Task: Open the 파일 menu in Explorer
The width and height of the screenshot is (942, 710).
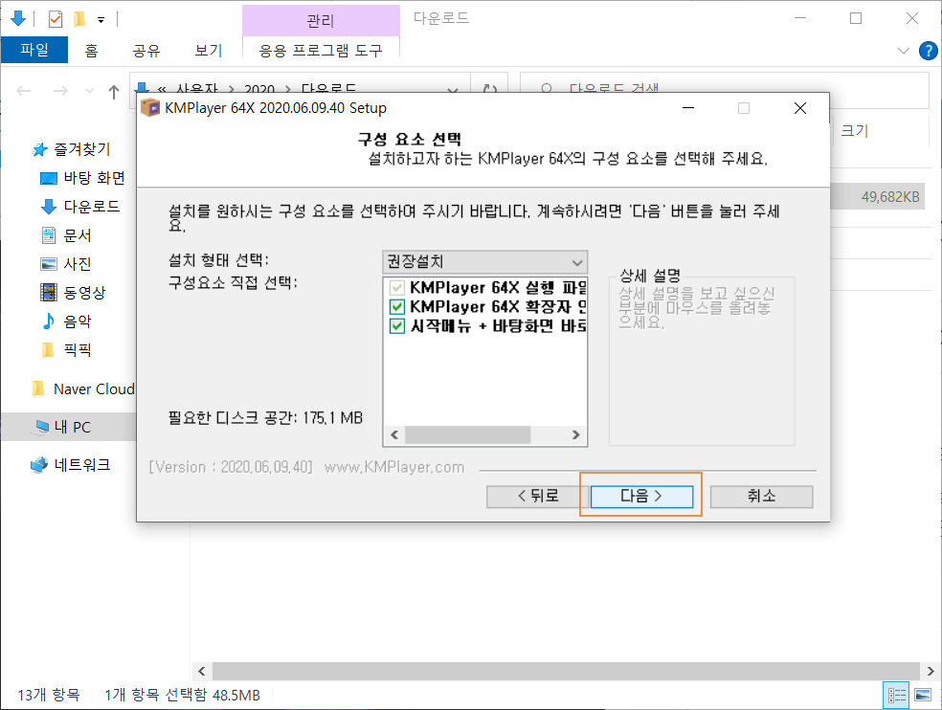Action: point(34,50)
